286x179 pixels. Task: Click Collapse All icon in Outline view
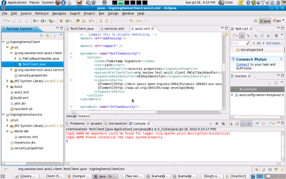[x=276, y=83]
